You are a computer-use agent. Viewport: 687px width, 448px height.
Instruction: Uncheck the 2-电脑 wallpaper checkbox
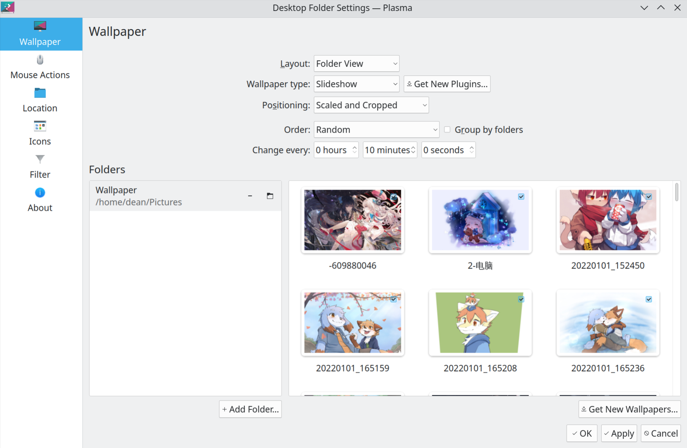tap(521, 197)
